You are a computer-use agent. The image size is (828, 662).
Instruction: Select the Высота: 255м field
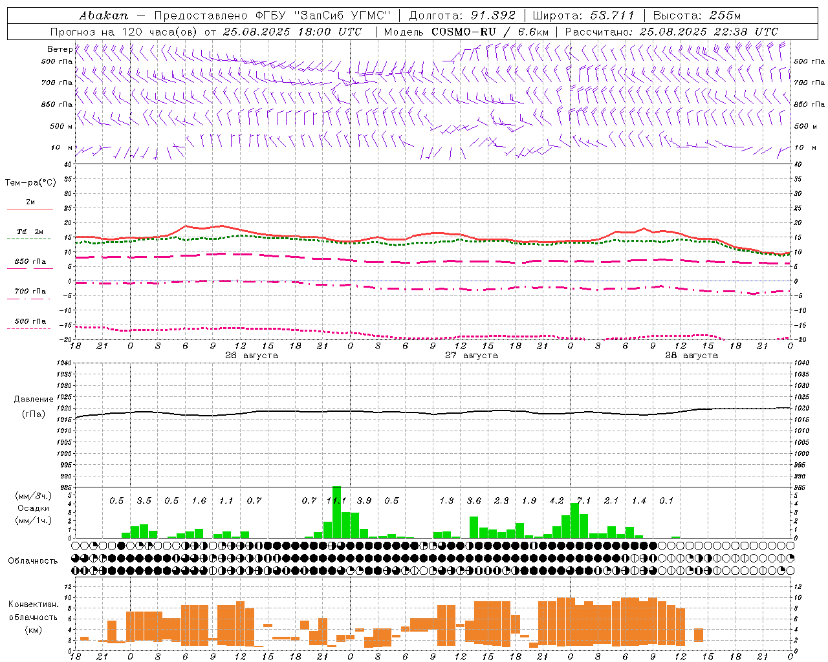point(697,15)
